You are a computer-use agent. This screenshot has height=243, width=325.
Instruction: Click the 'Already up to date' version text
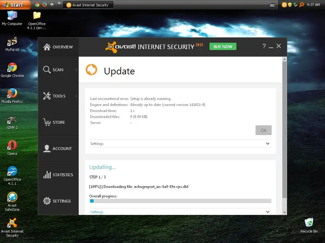coord(168,104)
